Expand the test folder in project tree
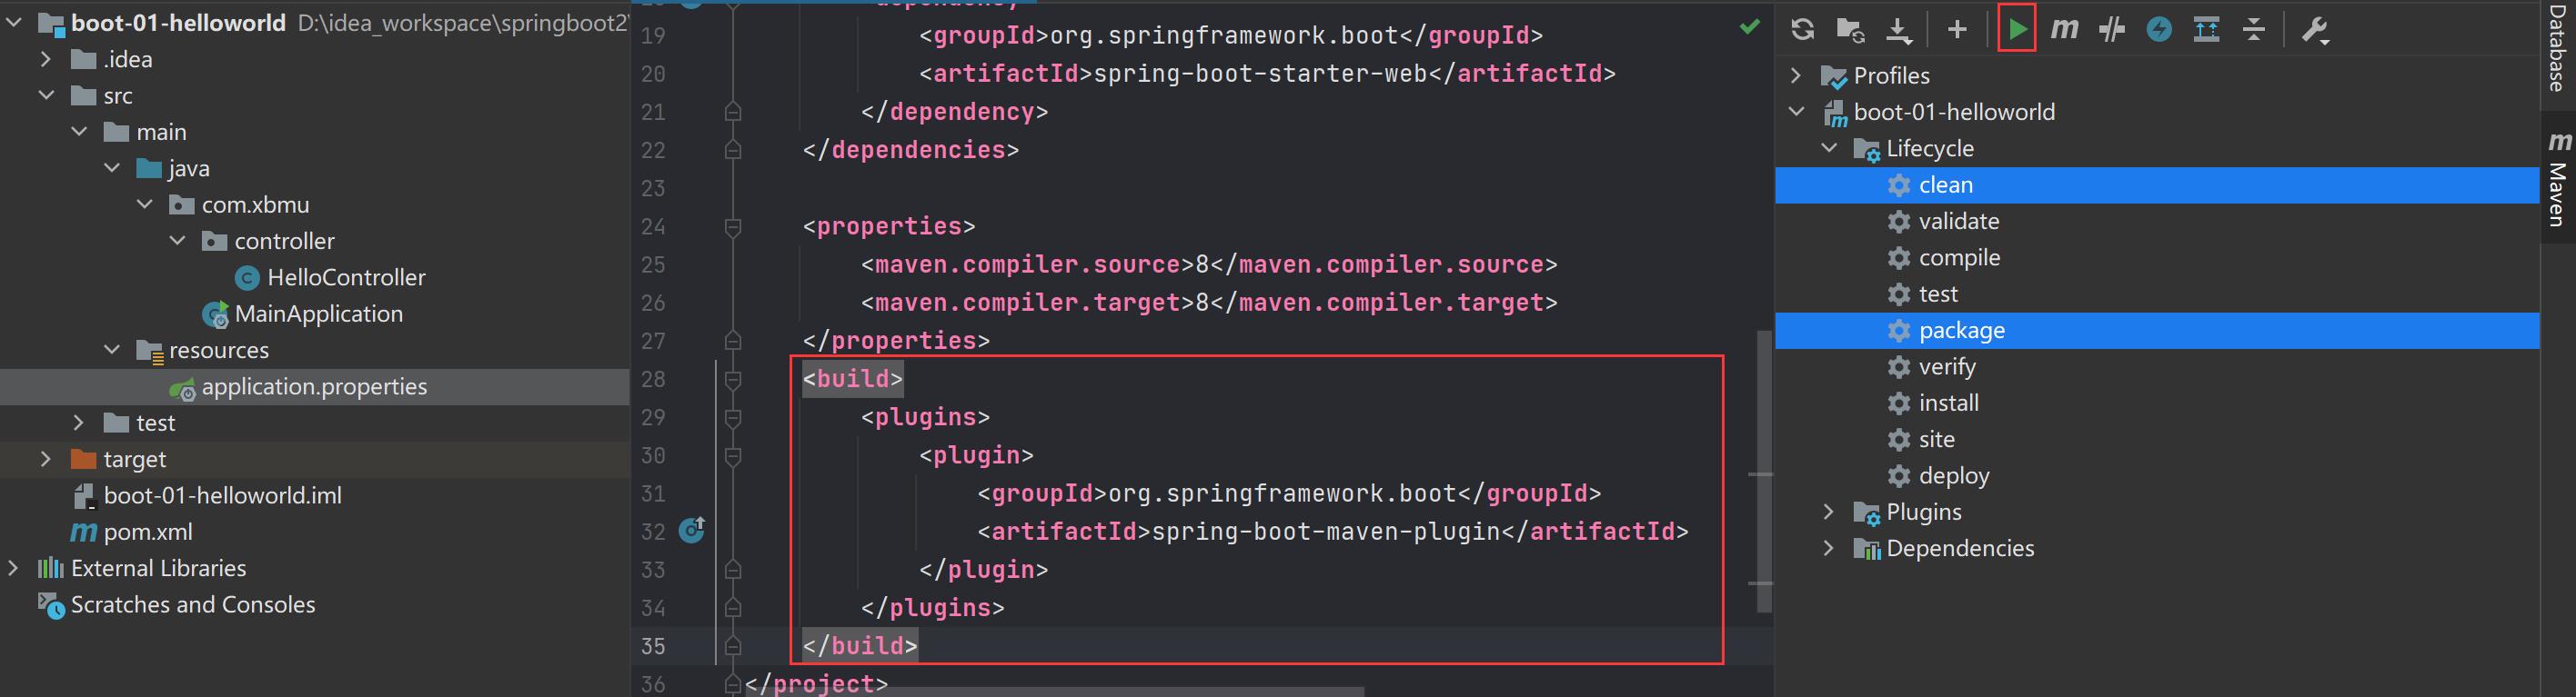This screenshot has width=2576, height=697. tap(79, 423)
